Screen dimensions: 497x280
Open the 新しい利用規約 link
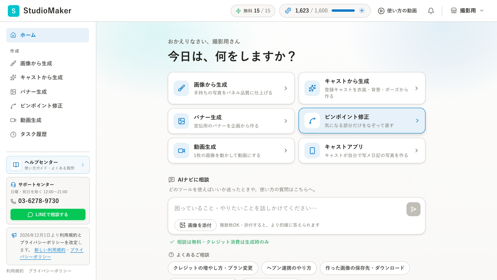(50, 250)
